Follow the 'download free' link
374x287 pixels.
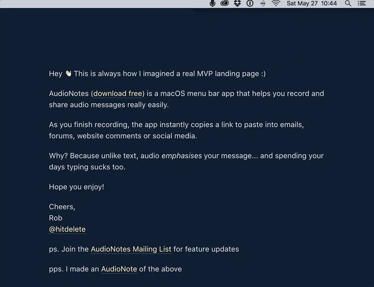118,94
